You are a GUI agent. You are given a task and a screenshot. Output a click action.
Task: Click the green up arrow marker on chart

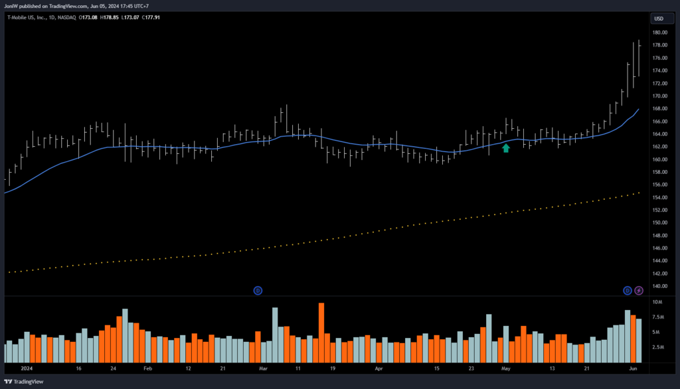(x=506, y=148)
